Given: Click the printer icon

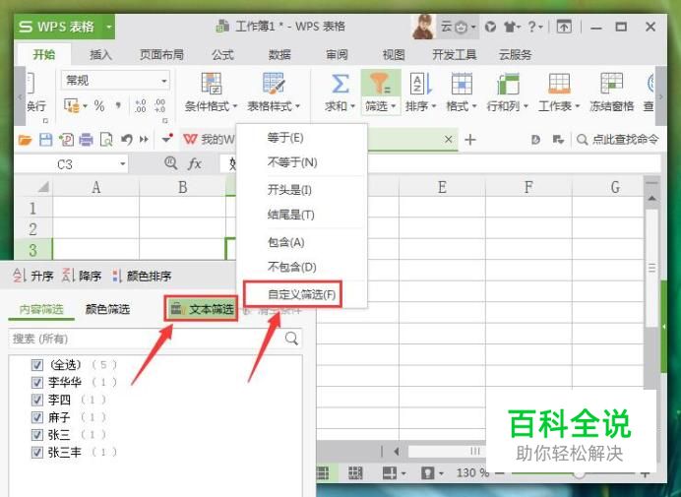Looking at the screenshot, I should pos(86,140).
